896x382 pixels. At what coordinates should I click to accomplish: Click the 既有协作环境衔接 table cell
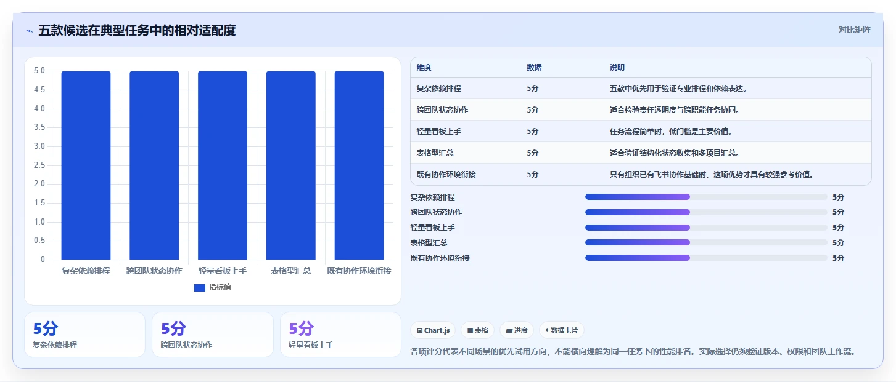[x=446, y=175]
